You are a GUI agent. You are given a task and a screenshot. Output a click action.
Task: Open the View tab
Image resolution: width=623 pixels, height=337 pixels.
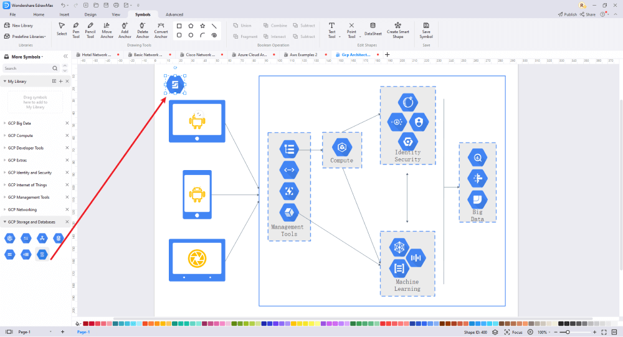pos(116,14)
